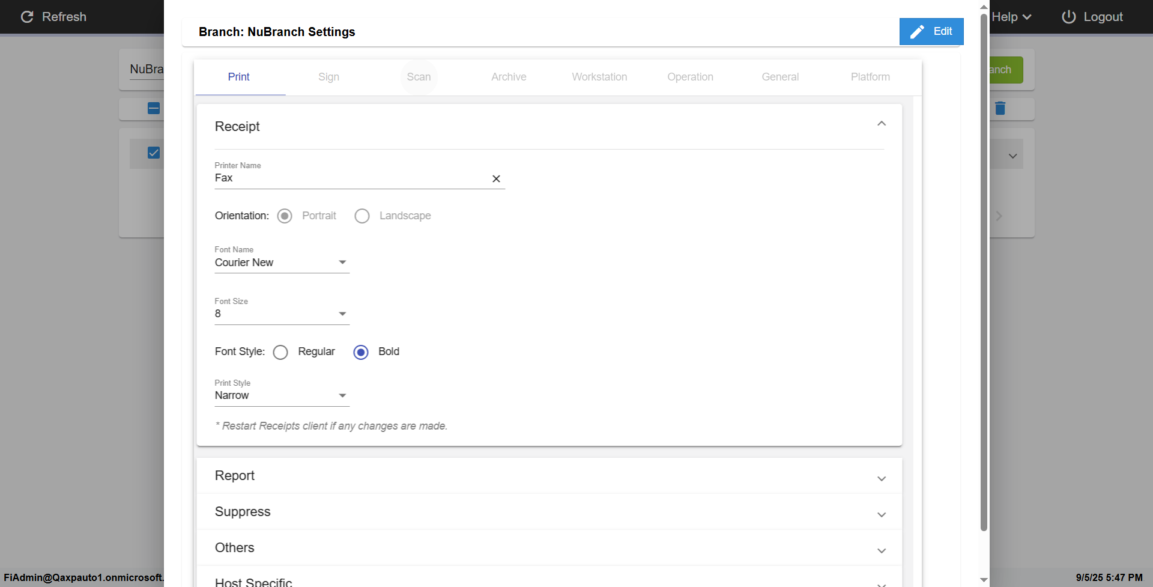This screenshot has width=1153, height=587.
Task: Open the Help menu
Action: click(x=1011, y=17)
